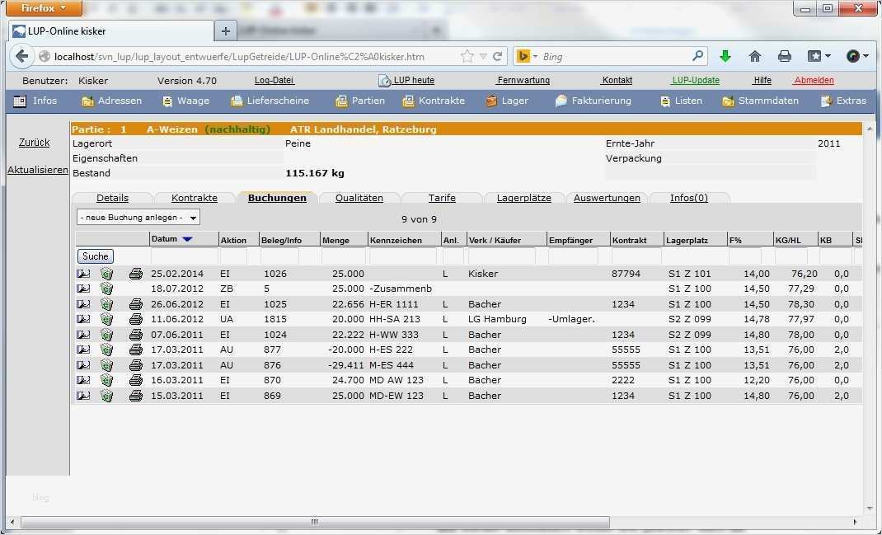Click the Bing search input field
882x535 pixels.
click(x=613, y=56)
